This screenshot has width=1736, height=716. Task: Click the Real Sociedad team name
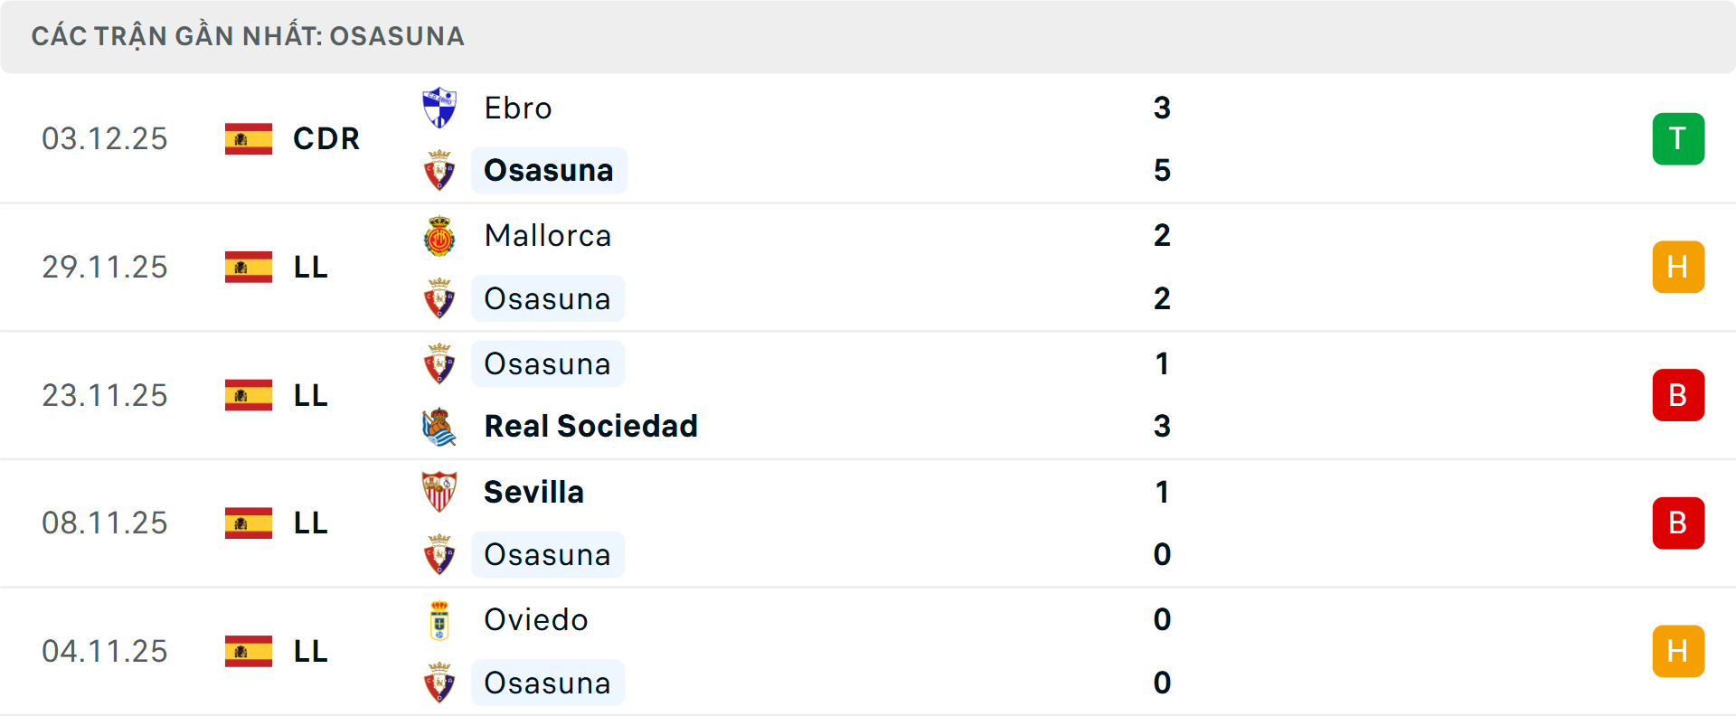[x=591, y=426]
